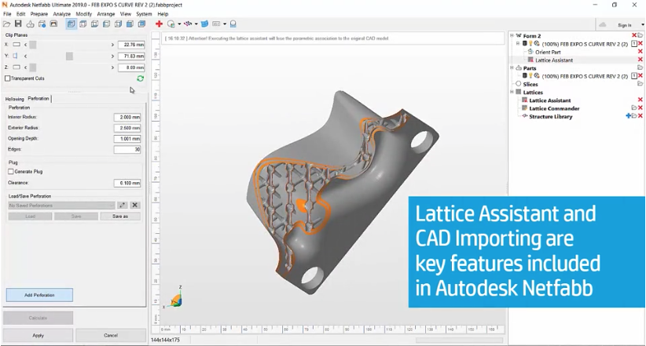This screenshot has height=346, width=646.
Task: Open the Arrange menu
Action: 106,14
